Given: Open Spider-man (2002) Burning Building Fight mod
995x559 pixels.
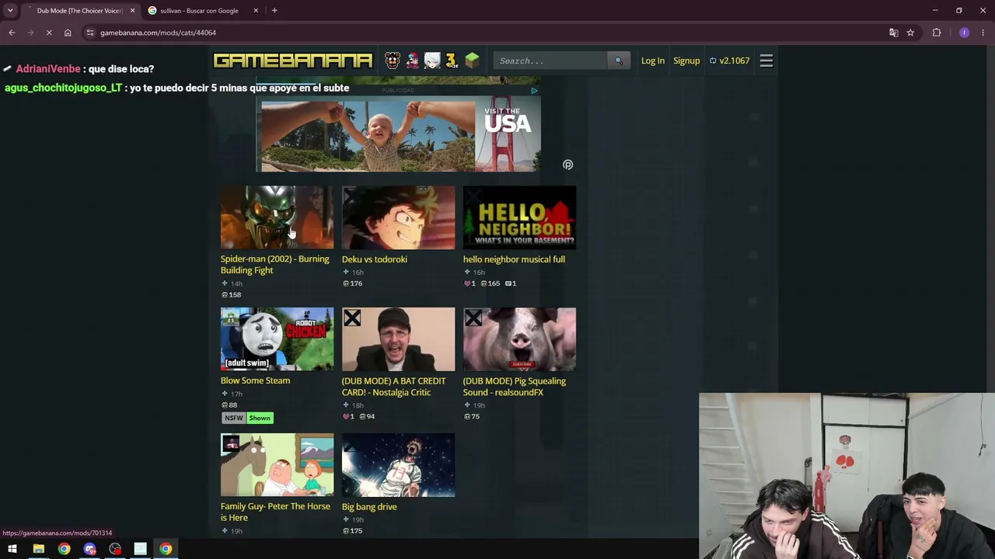Looking at the screenshot, I should pos(275,265).
